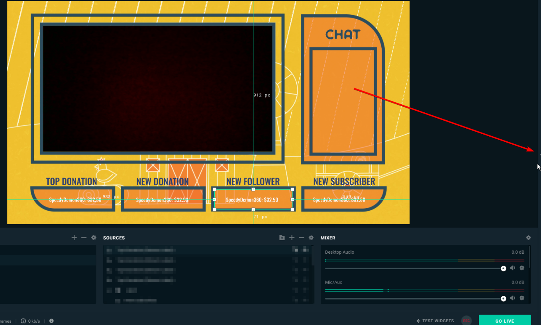Viewport: 541px width, 325px height.
Task: Mute Mic/Aux speaker icon
Action: coord(513,298)
